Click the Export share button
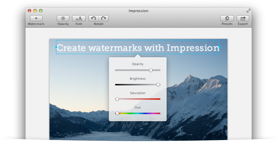Image resolution: width=280 pixels, height=144 pixels. [x=243, y=18]
